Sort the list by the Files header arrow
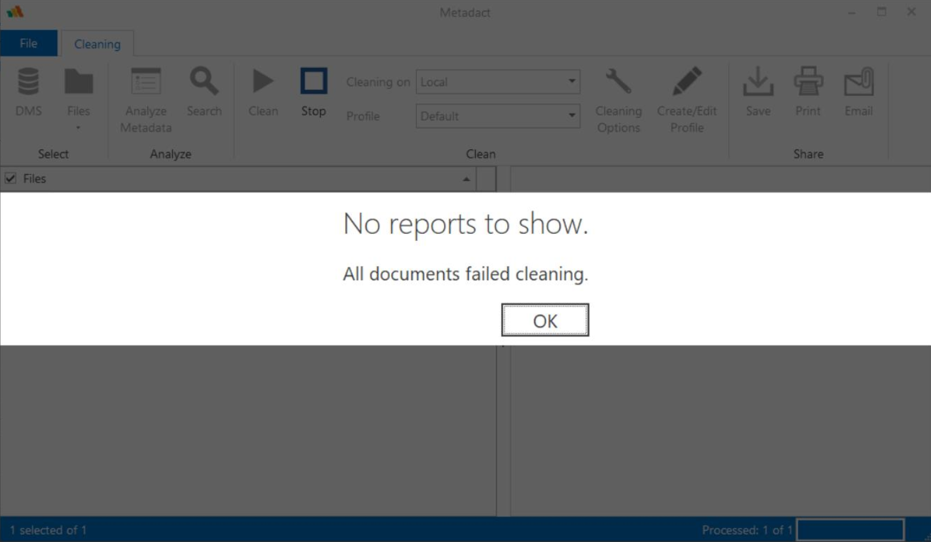The image size is (931, 542). pos(466,179)
